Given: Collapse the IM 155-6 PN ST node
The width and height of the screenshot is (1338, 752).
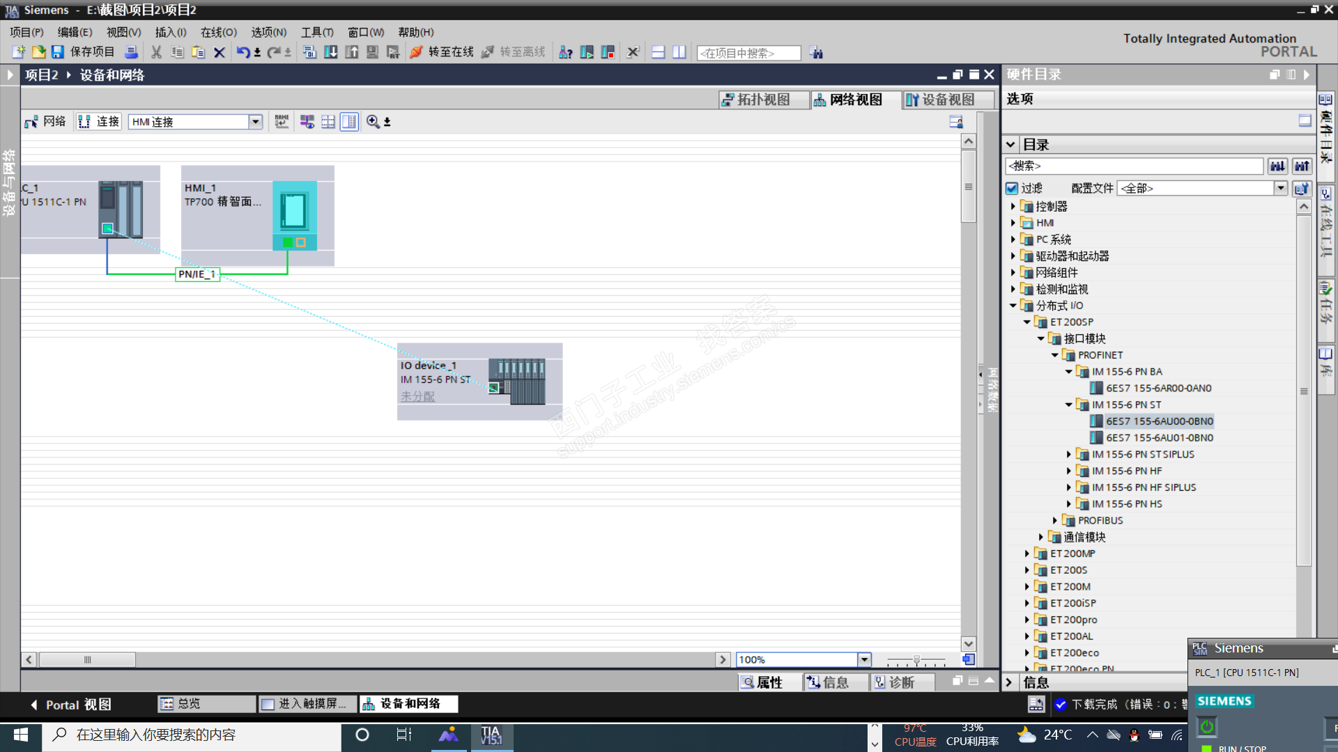Looking at the screenshot, I should (1068, 405).
